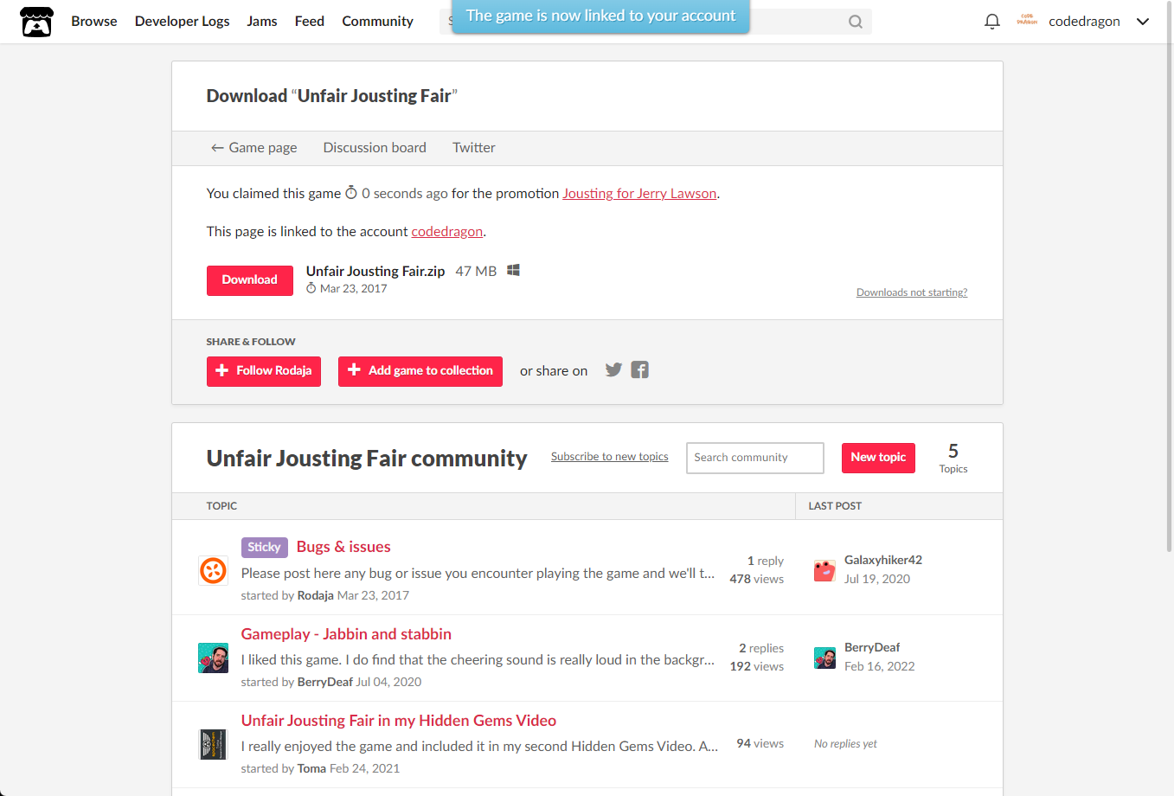This screenshot has height=796, width=1174.
Task: Open the notifications bell
Action: 992,22
